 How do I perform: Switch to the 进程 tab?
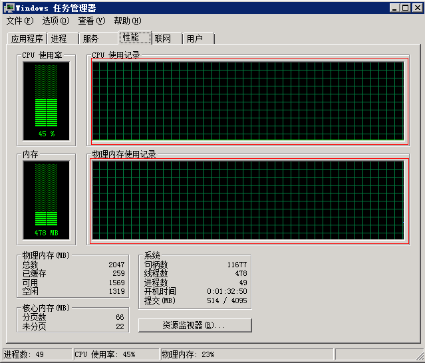click(59, 39)
